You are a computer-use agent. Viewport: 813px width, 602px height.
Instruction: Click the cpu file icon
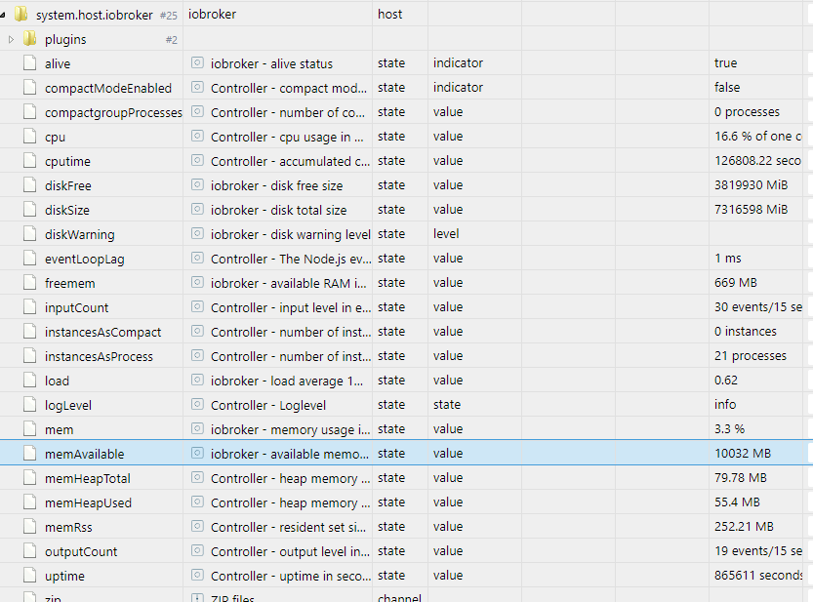pos(30,137)
